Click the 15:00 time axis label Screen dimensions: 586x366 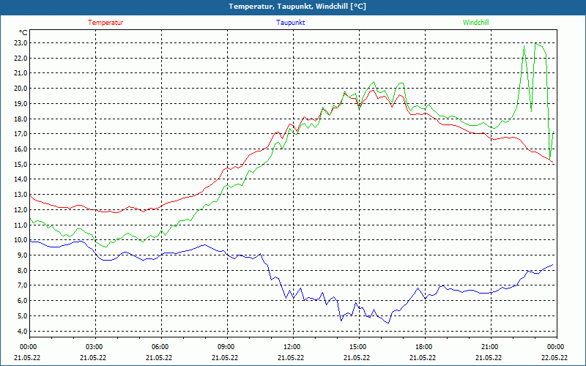point(357,347)
